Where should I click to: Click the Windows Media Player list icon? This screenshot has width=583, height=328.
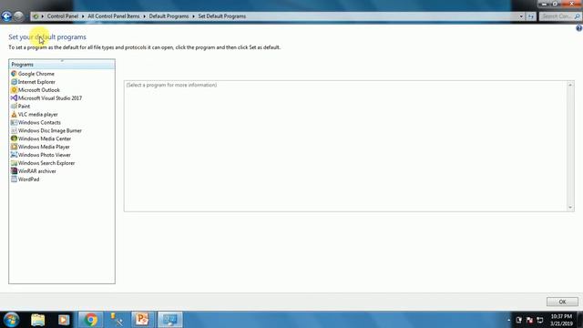click(x=14, y=147)
